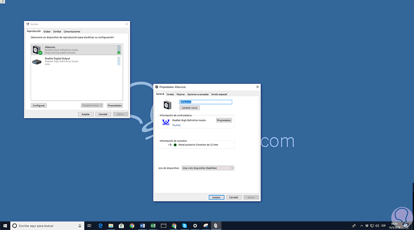Open the Windows Start menu
Screen dimensions: 414x230
[5, 226]
